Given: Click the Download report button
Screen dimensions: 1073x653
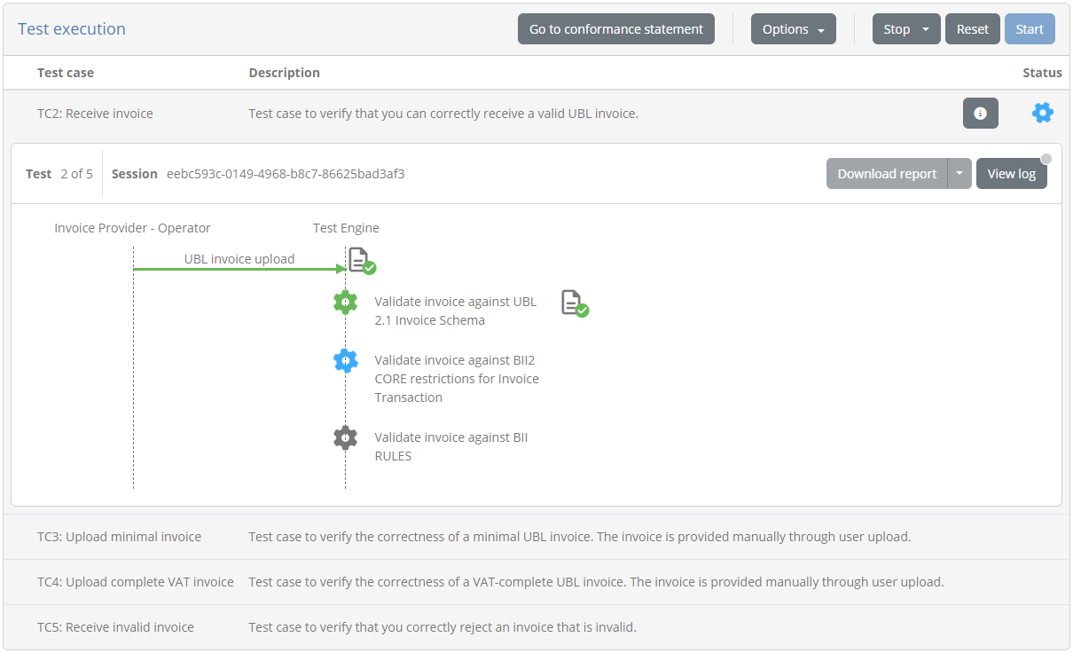Looking at the screenshot, I should 886,174.
